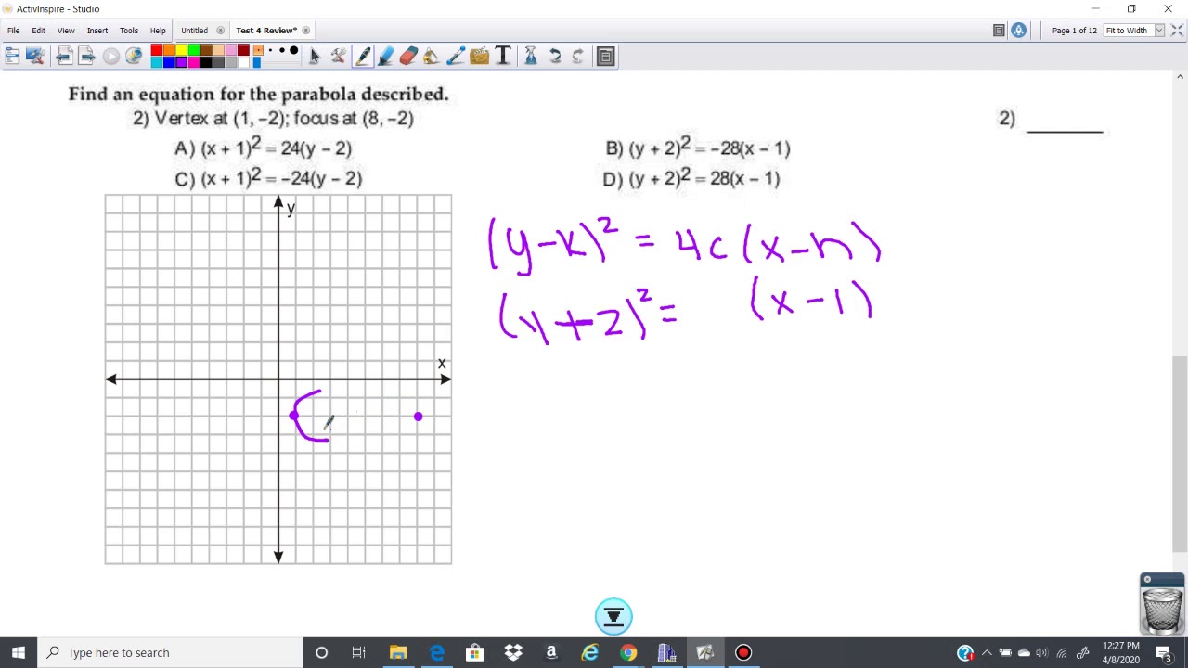Go to the previous page arrow
The width and height of the screenshot is (1188, 668).
click(63, 57)
